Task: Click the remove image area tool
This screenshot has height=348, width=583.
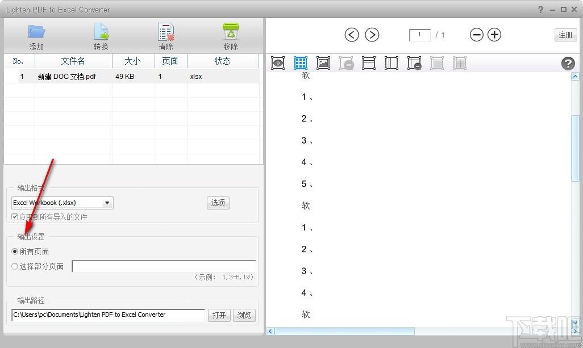Action: (x=346, y=63)
